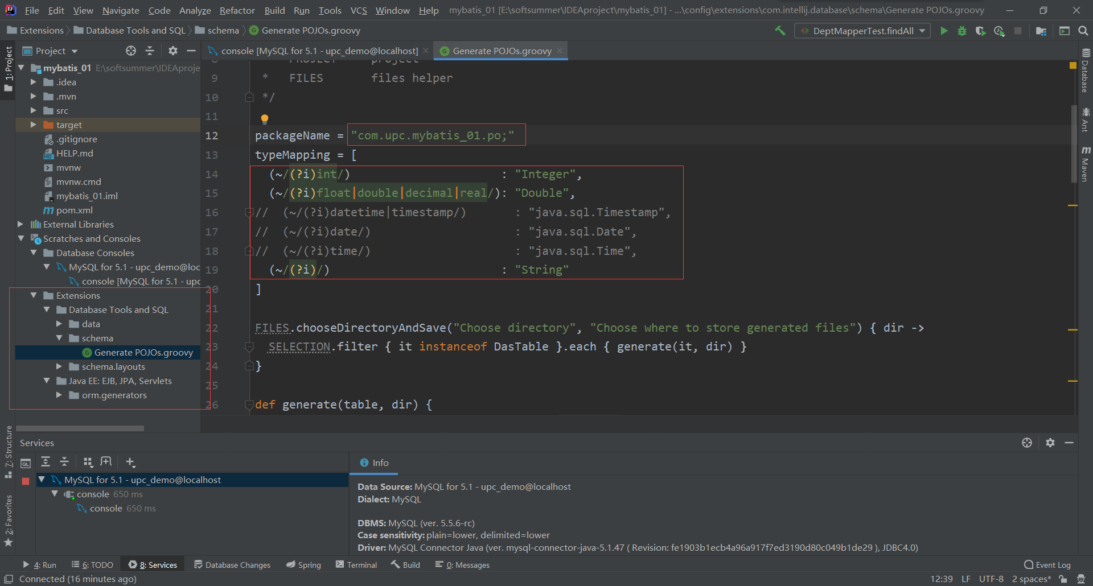Switch to the console MySQL editor tab

coord(313,51)
